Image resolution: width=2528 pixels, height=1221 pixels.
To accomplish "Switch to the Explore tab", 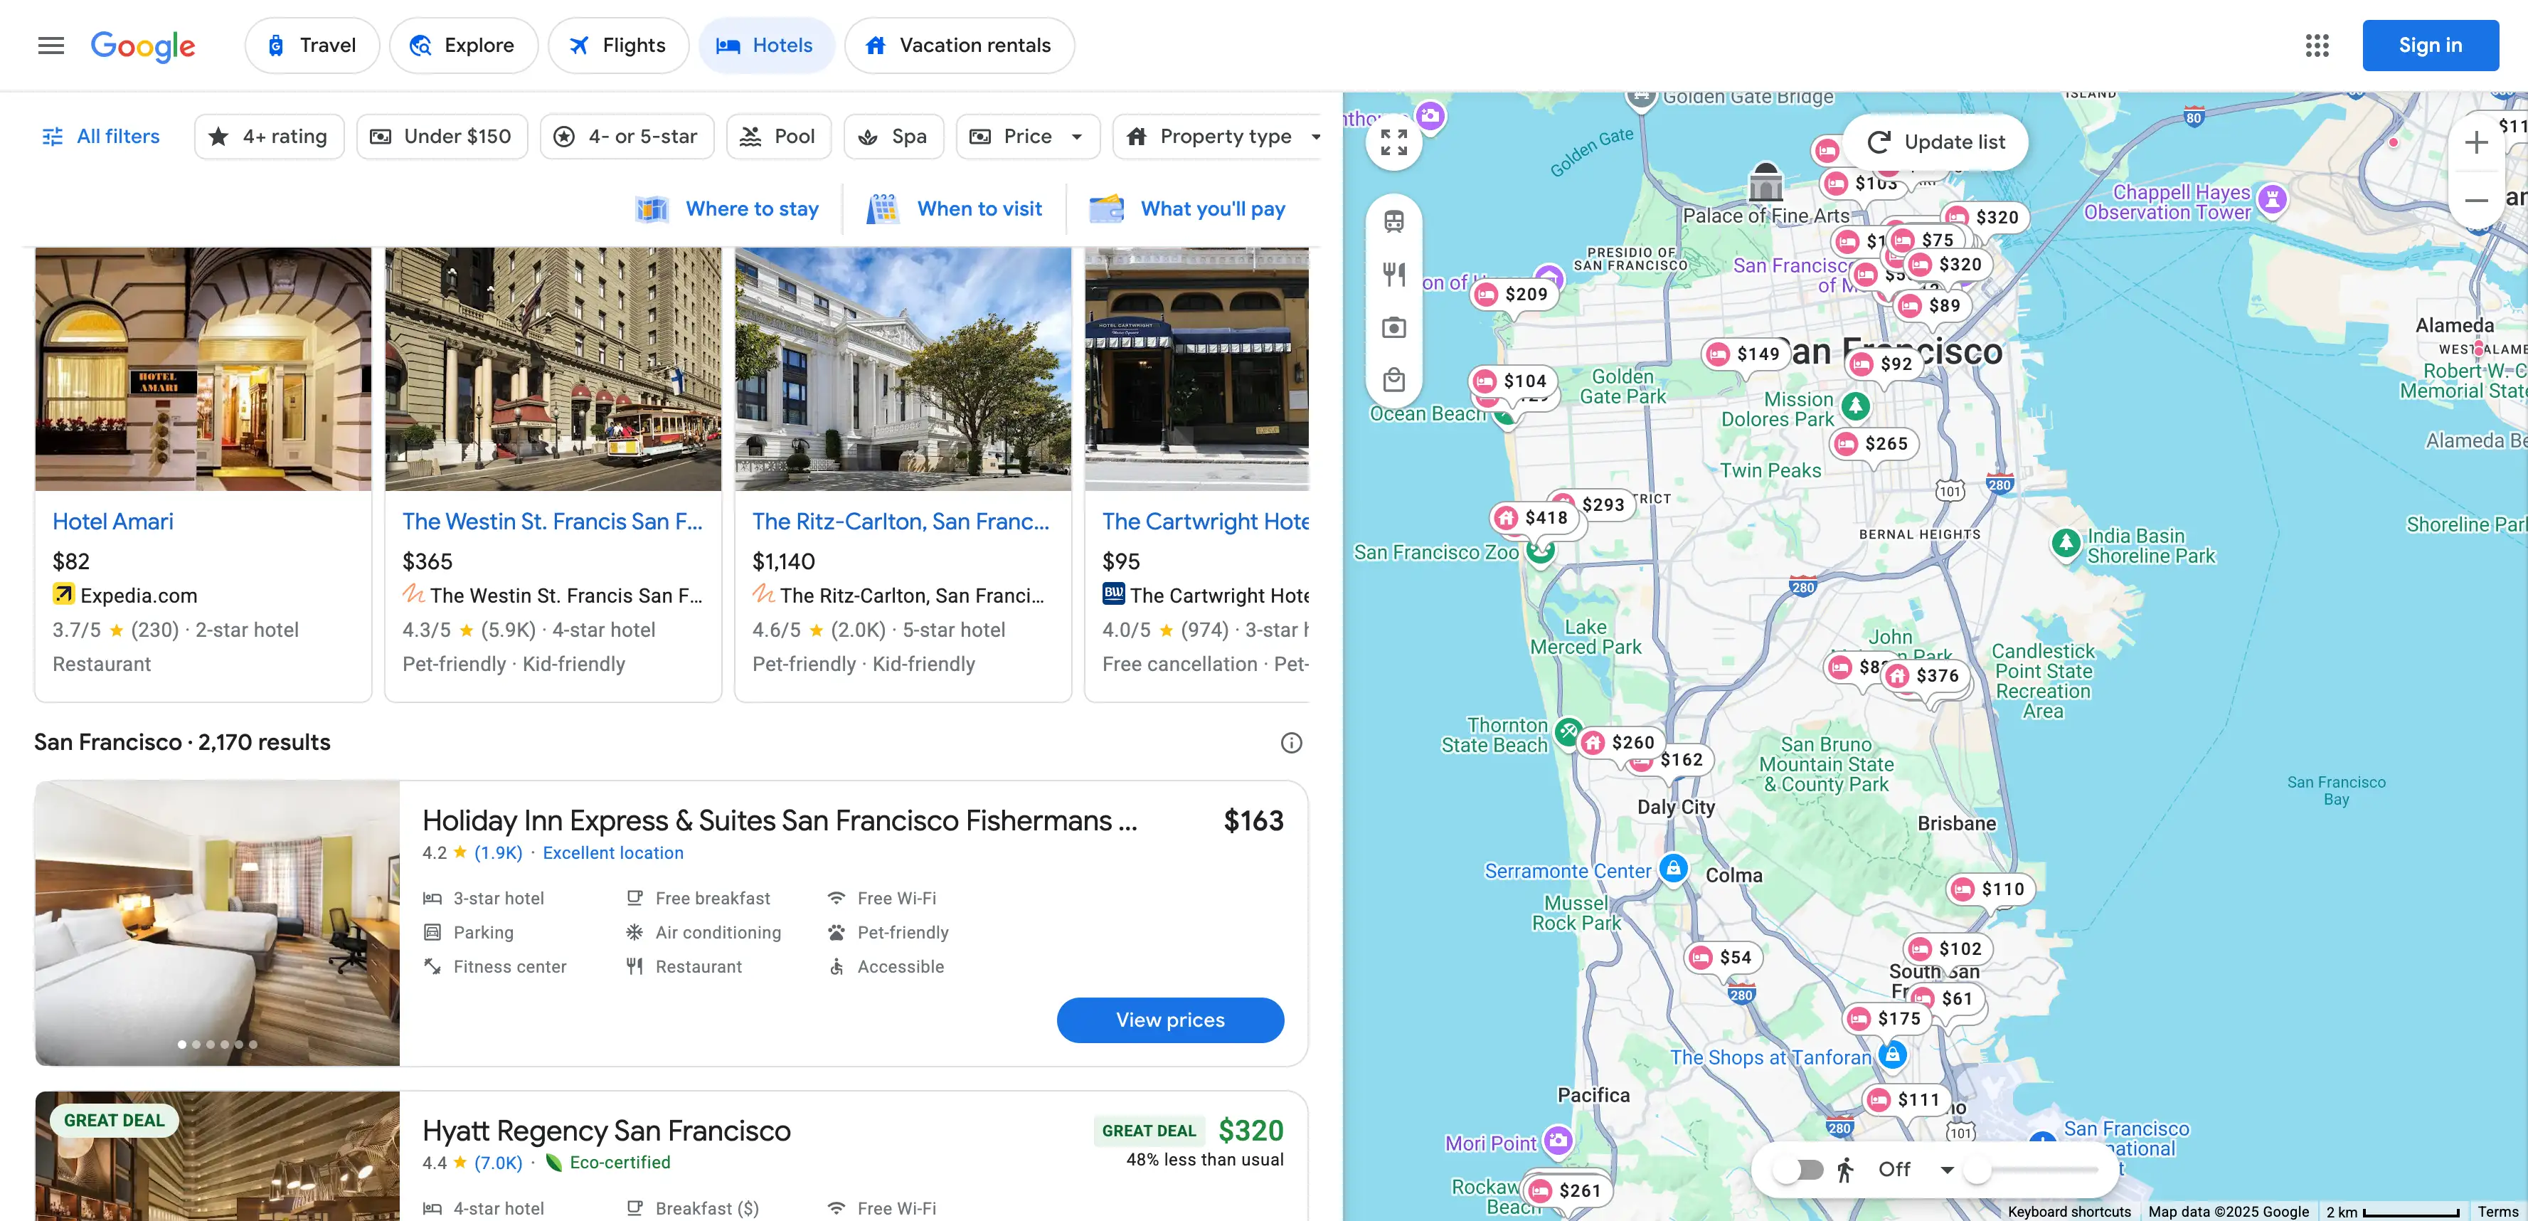I will (463, 45).
